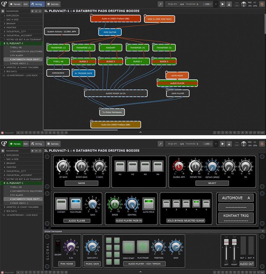Start the playhead in the Wiring view window
Viewport: 266px width, 274px height.
[x=223, y=4]
